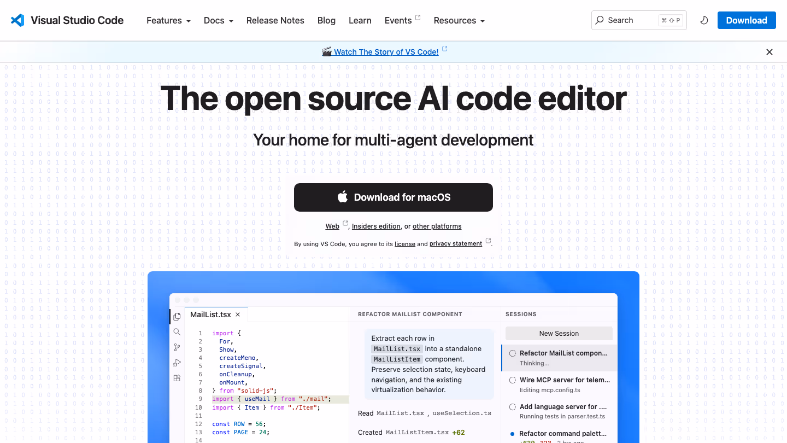Click the New Session button

(x=559, y=334)
